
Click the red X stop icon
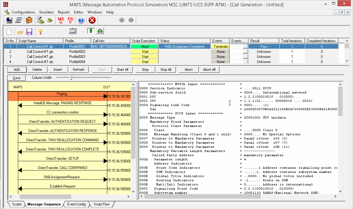click(x=92, y=21)
